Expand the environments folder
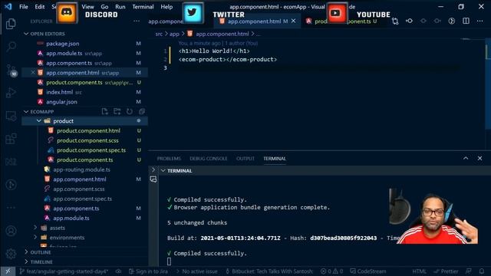Screen dimensions: 491x276 pos(35,238)
